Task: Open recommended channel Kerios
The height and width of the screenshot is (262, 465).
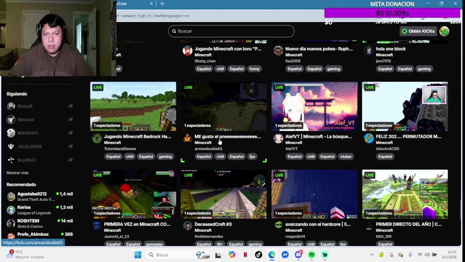Action: [x=40, y=210]
